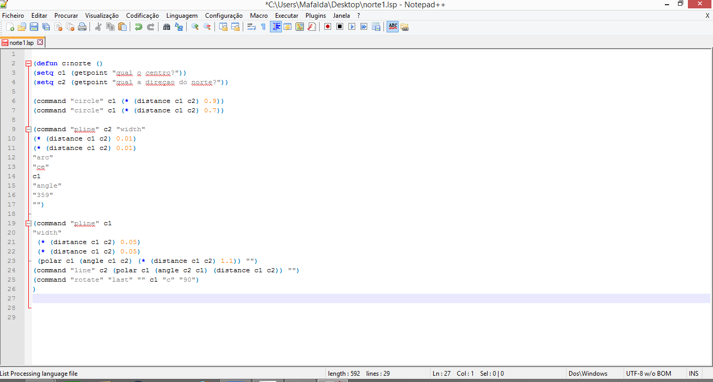Open the Ficheiro menu
This screenshot has width=713, height=382.
point(13,16)
